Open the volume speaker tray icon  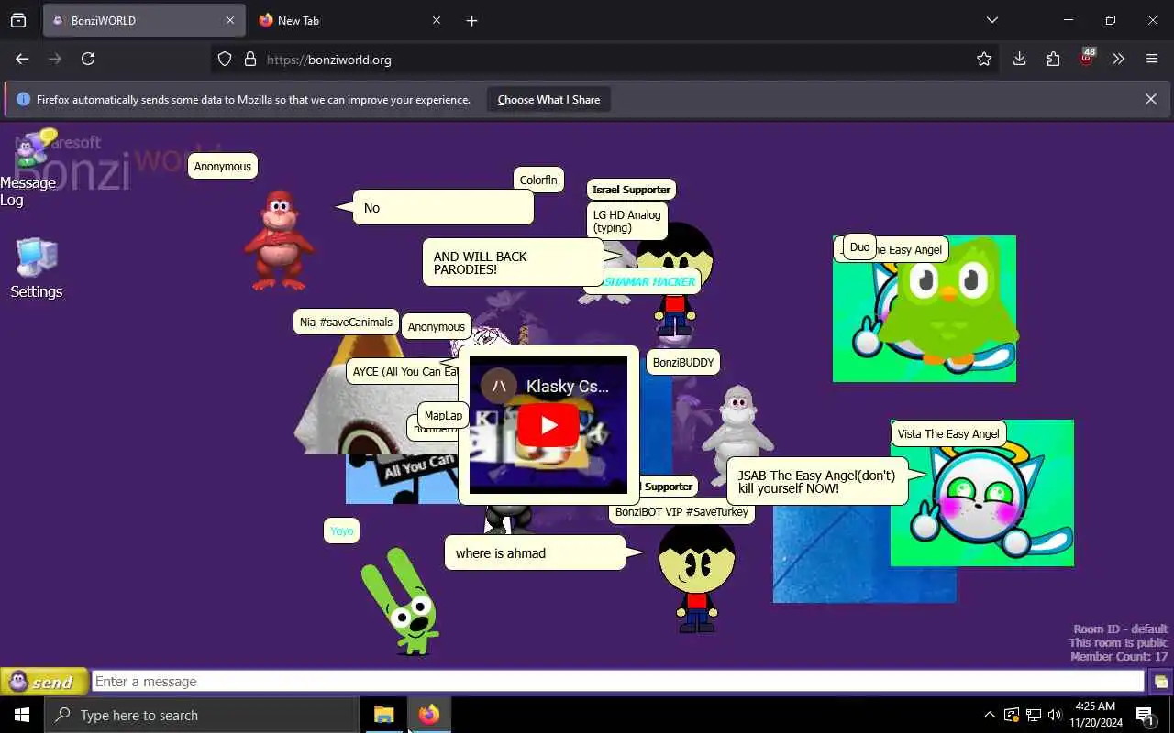[1055, 715]
